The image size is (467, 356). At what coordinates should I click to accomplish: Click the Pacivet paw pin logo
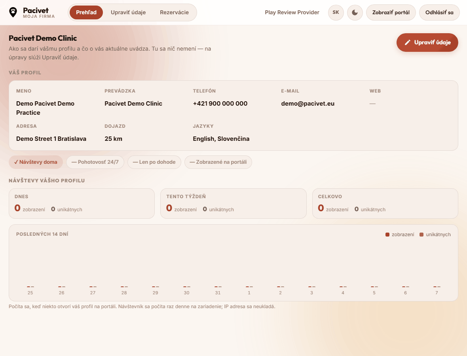(13, 12)
